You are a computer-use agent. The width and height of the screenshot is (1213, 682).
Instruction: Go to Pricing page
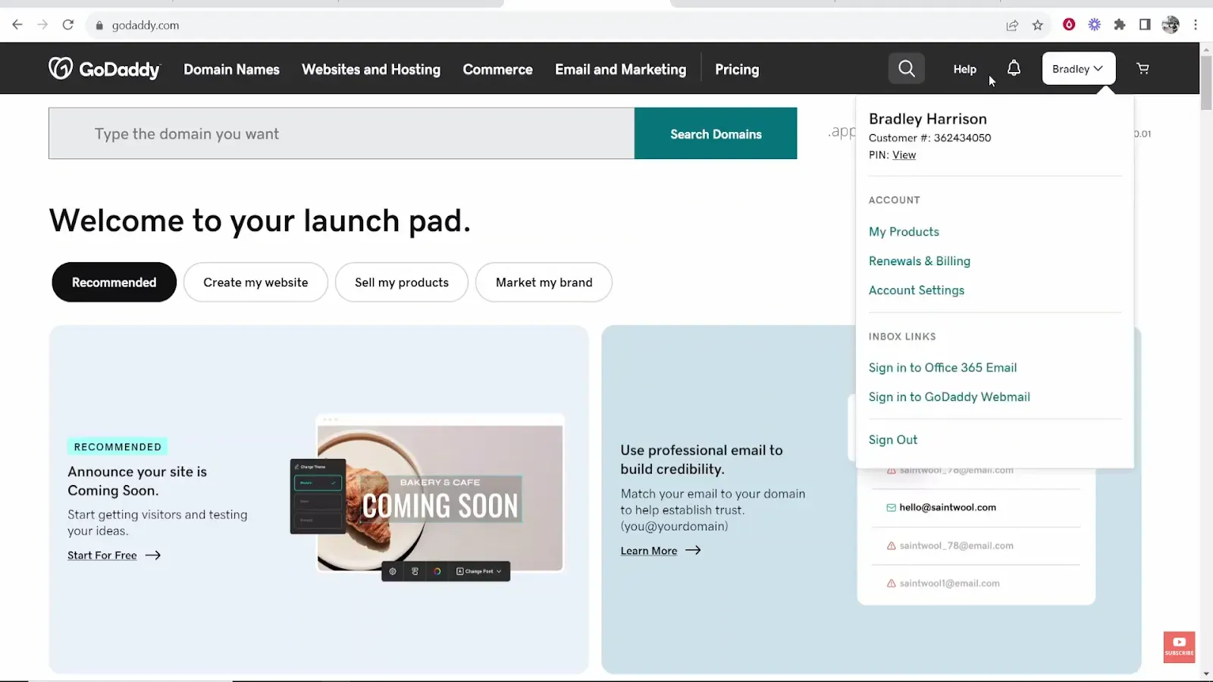737,69
